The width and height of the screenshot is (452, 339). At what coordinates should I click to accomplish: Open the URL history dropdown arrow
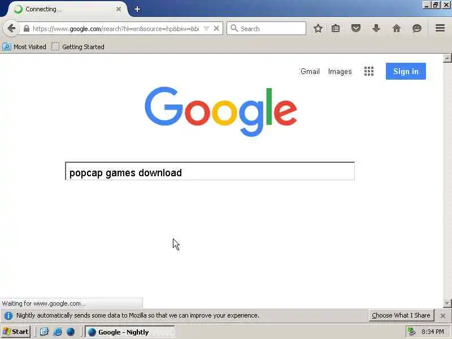(x=206, y=28)
